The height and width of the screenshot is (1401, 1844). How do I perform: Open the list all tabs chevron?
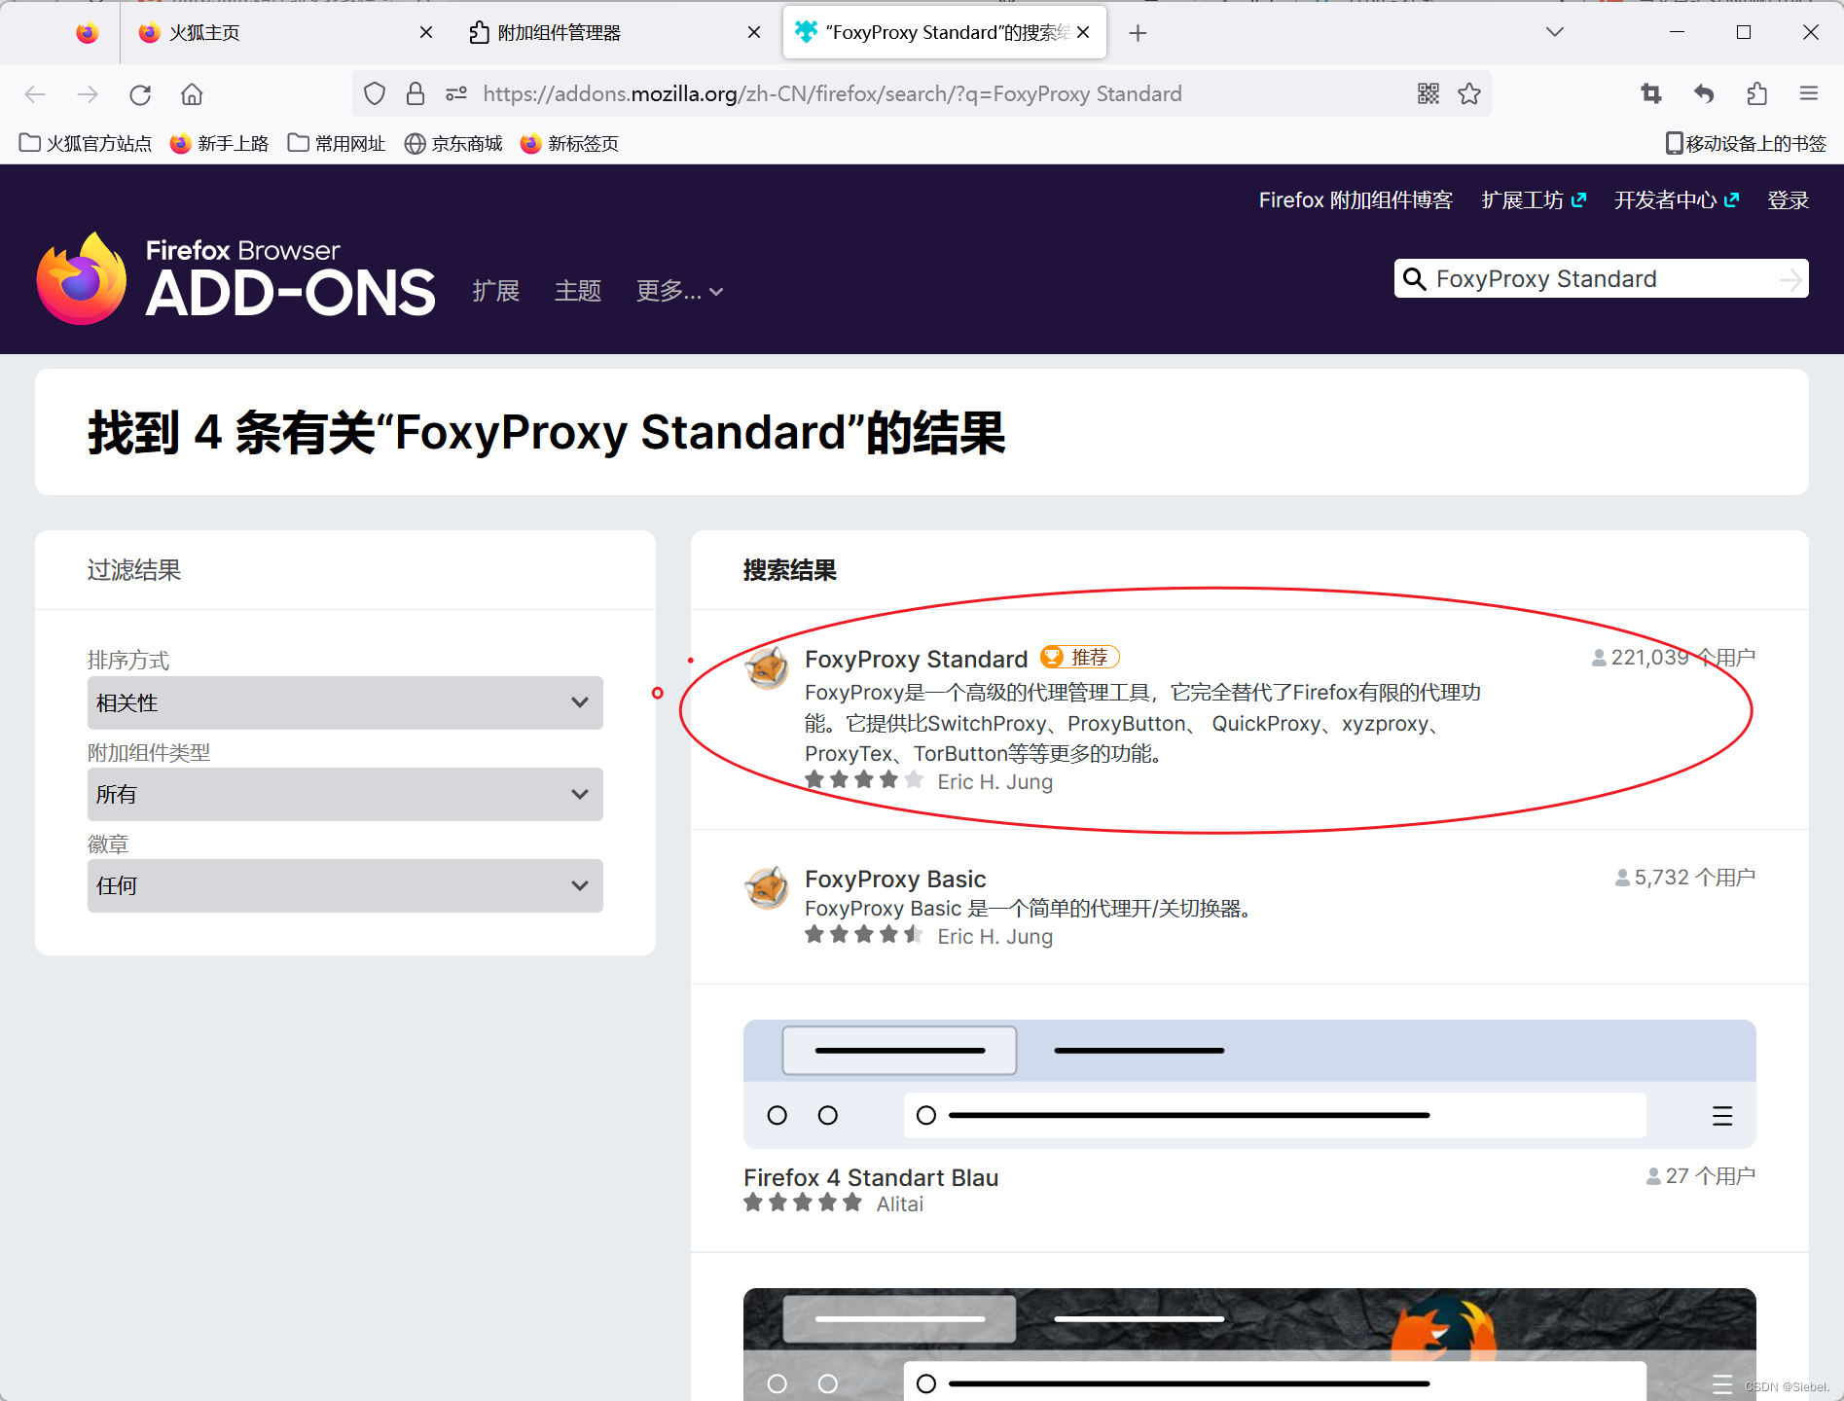pos(1555,32)
